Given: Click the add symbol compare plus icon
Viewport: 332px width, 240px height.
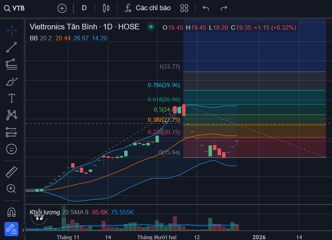Looking at the screenshot, I should pyautogui.click(x=62, y=8).
